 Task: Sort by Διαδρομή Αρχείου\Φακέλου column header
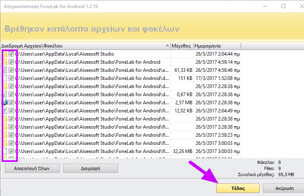[x=85, y=46]
